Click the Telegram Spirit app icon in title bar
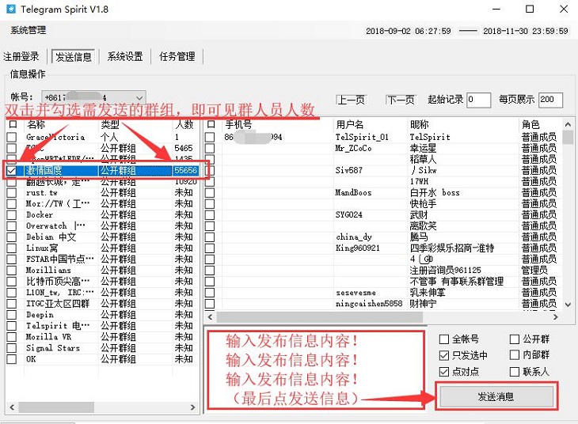Screen dimensions: 578x424 click(x=11, y=9)
